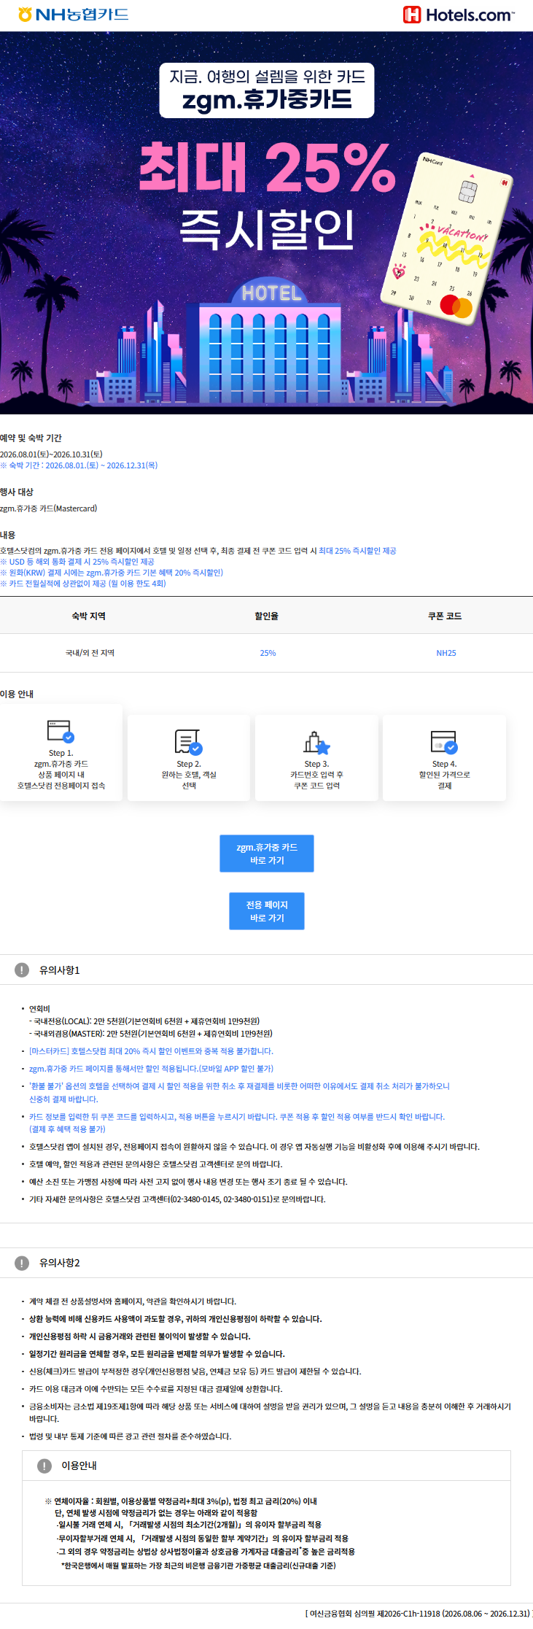
Task: Click the Step 3 building star icon
Action: pyautogui.click(x=317, y=742)
